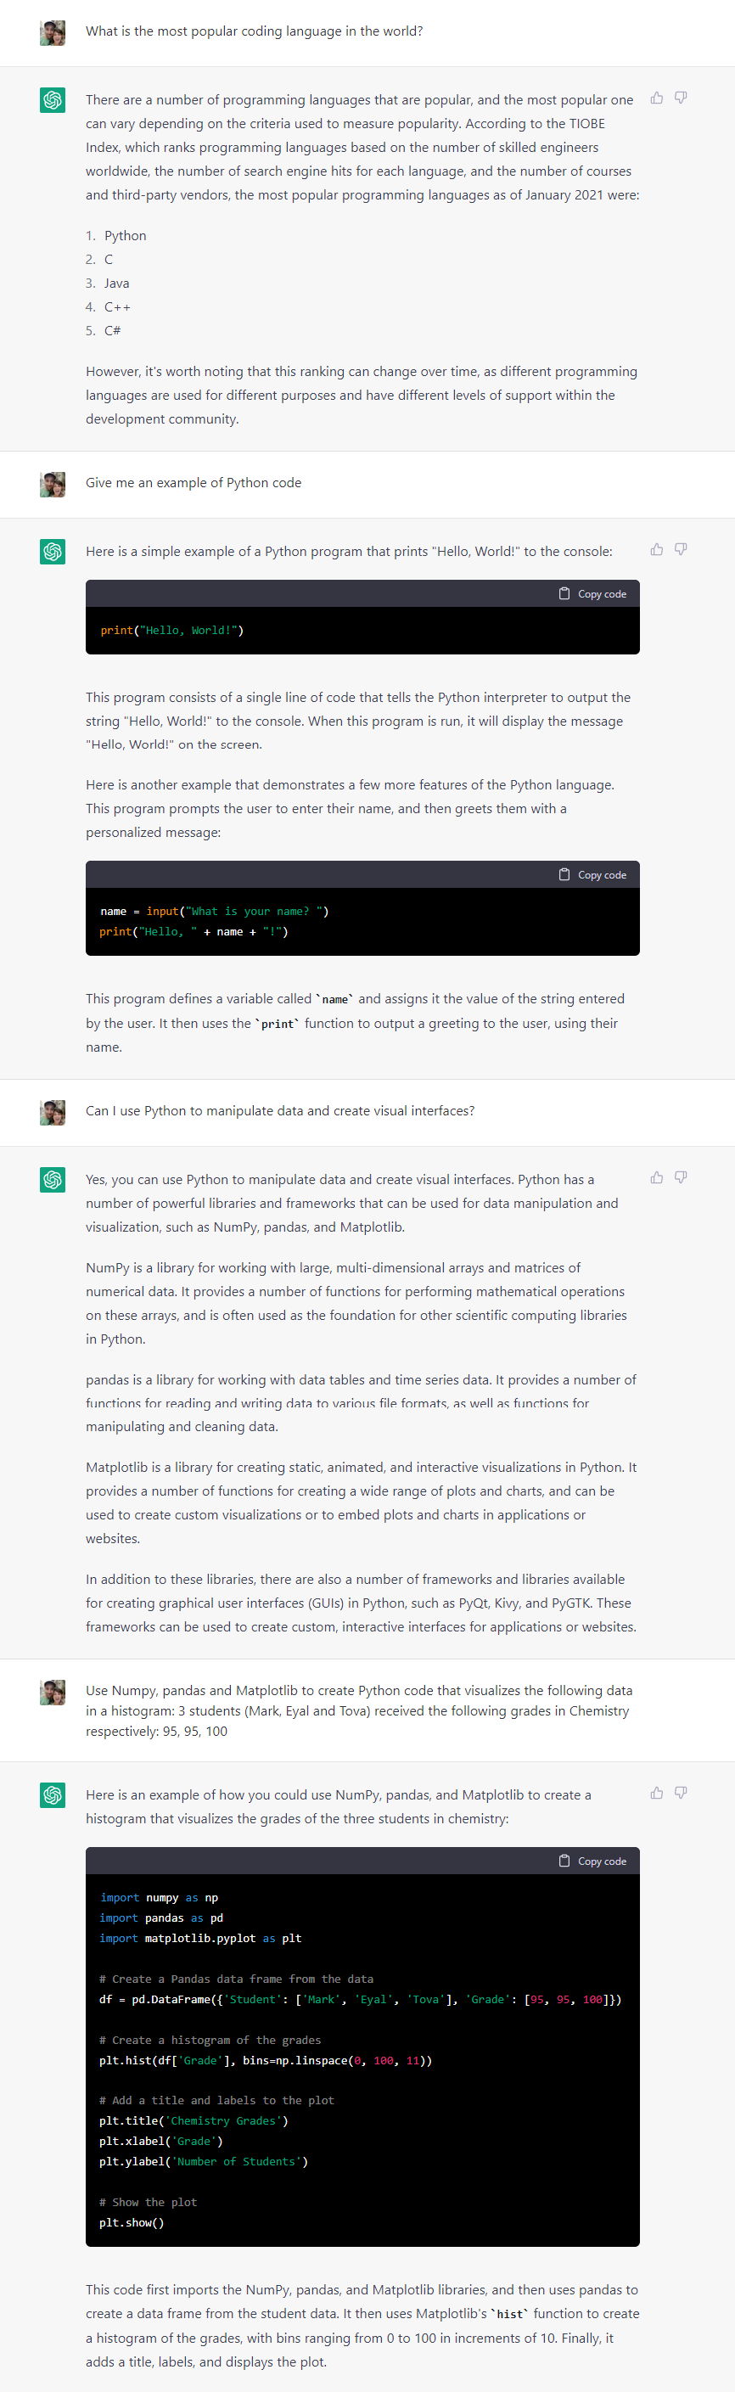This screenshot has height=2392, width=735.
Task: Copy code for the print Hello World snippet
Action: pos(592,593)
